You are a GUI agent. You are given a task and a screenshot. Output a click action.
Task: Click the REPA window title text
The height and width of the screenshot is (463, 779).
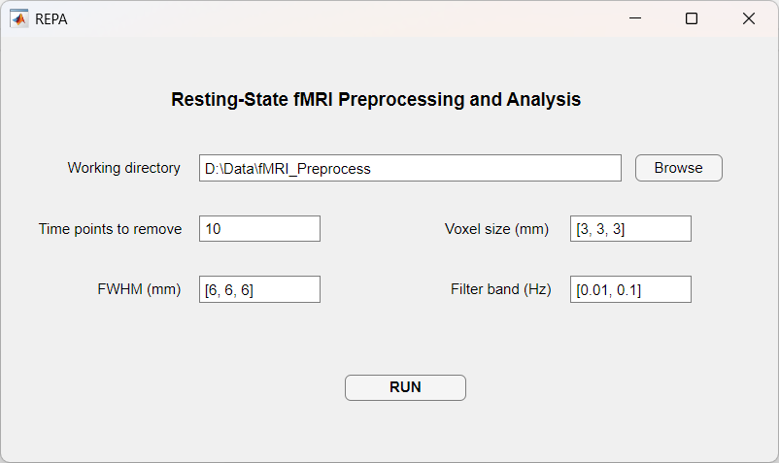[51, 18]
